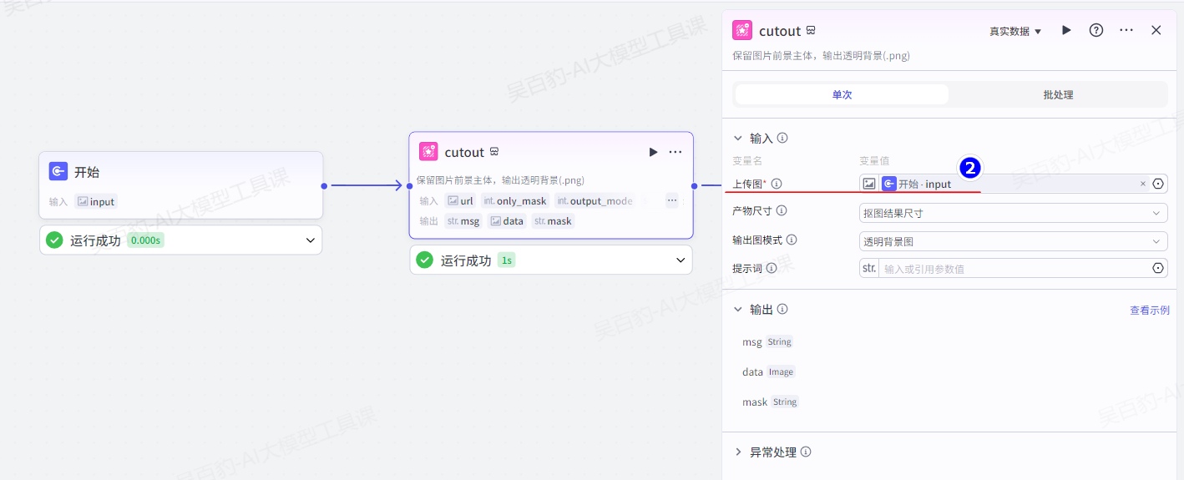Click the green success check under 开始 node

[54, 240]
